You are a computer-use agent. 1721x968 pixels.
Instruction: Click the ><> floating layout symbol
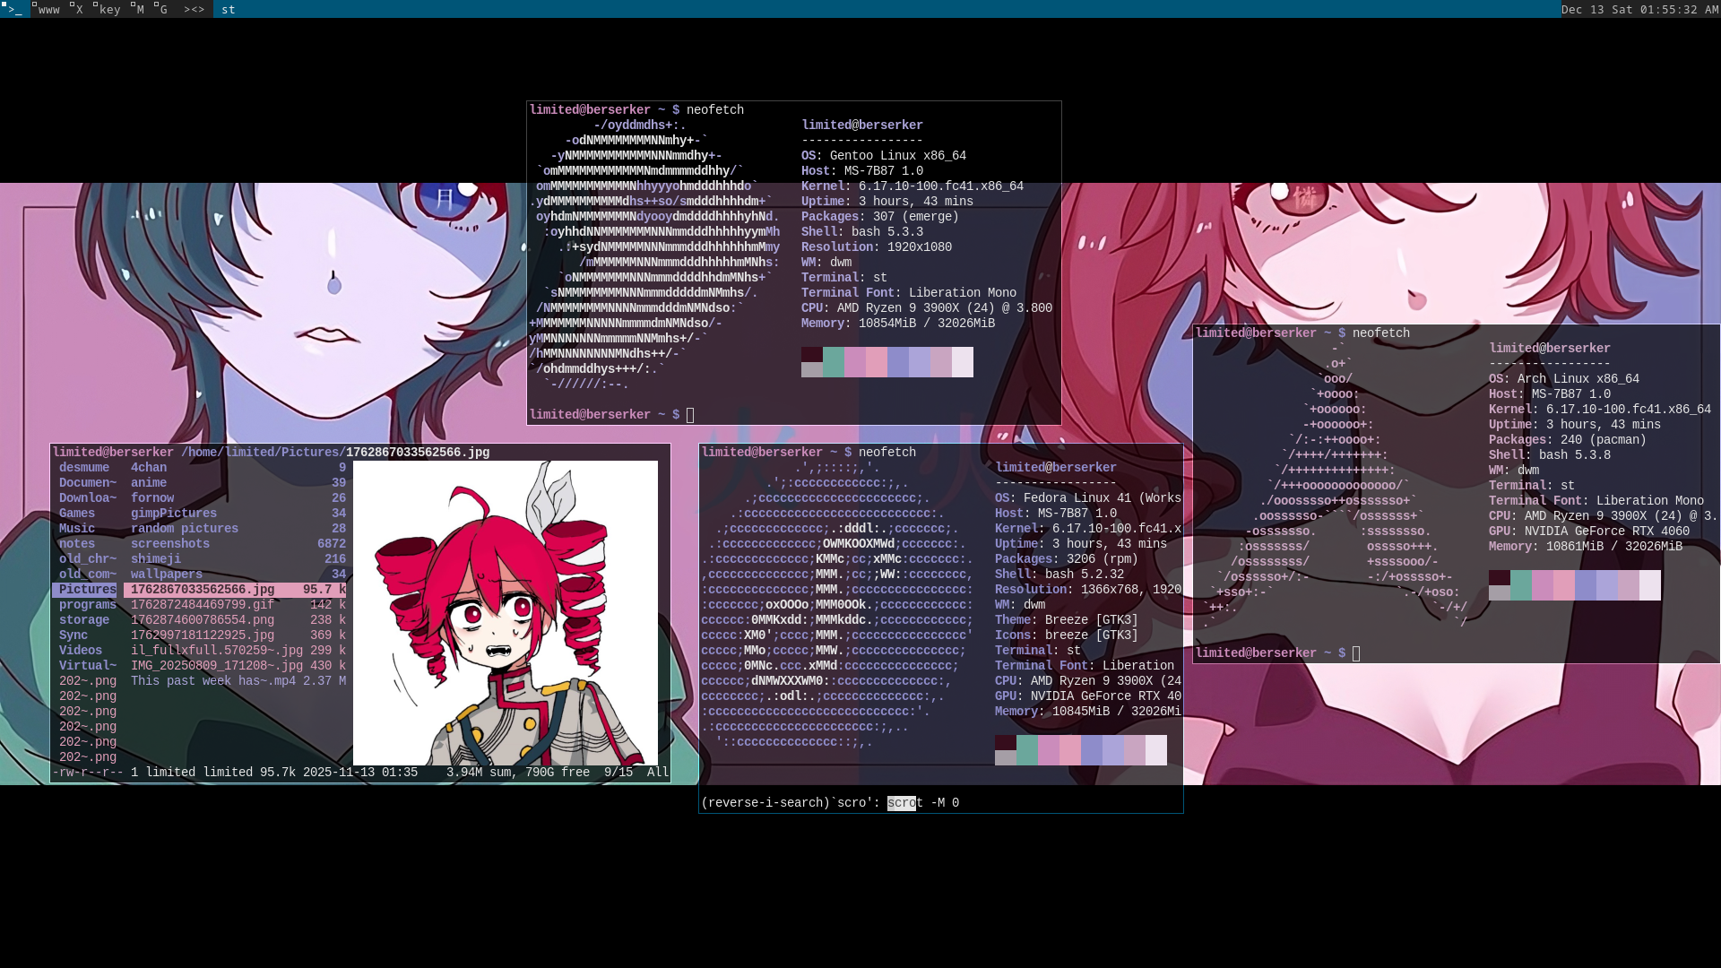click(194, 9)
